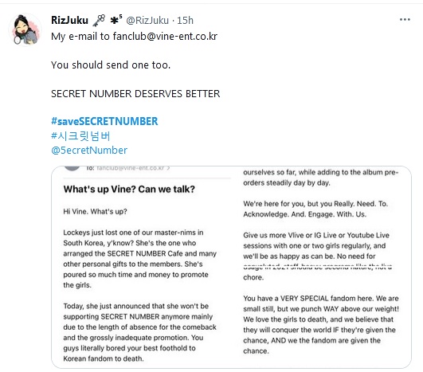Click the 15h tweet timestamp
Image resolution: width=423 pixels, height=372 pixels.
pyautogui.click(x=185, y=20)
